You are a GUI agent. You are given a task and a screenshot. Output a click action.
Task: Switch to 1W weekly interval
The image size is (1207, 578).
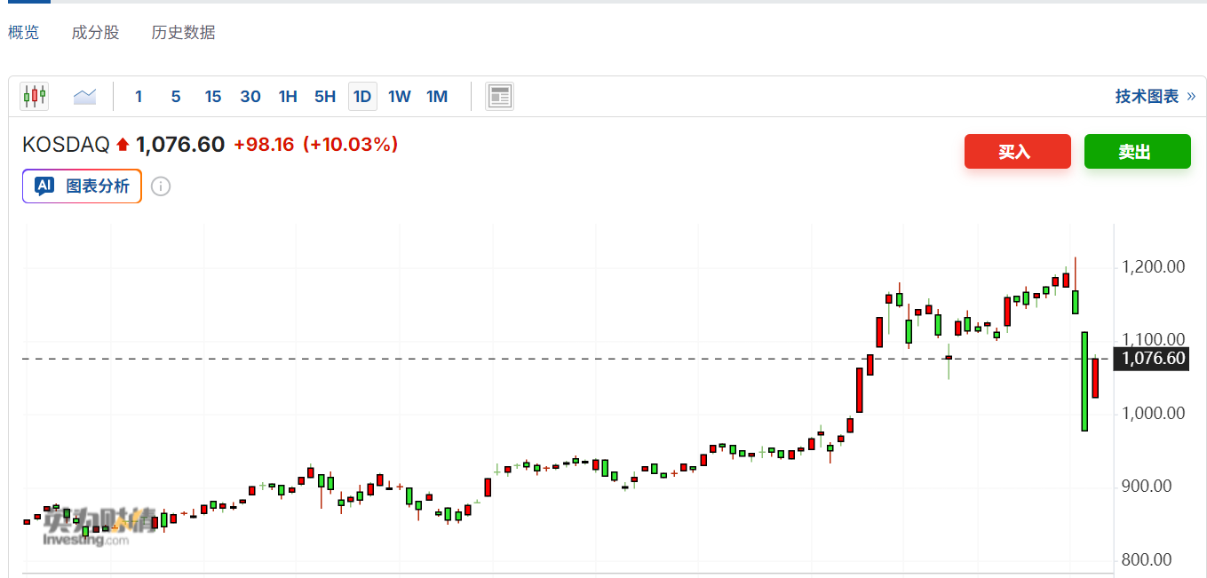pos(400,96)
